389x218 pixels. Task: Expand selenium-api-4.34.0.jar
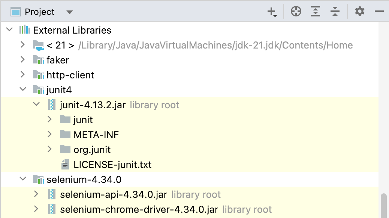point(36,194)
